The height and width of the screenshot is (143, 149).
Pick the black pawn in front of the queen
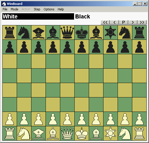67,47
